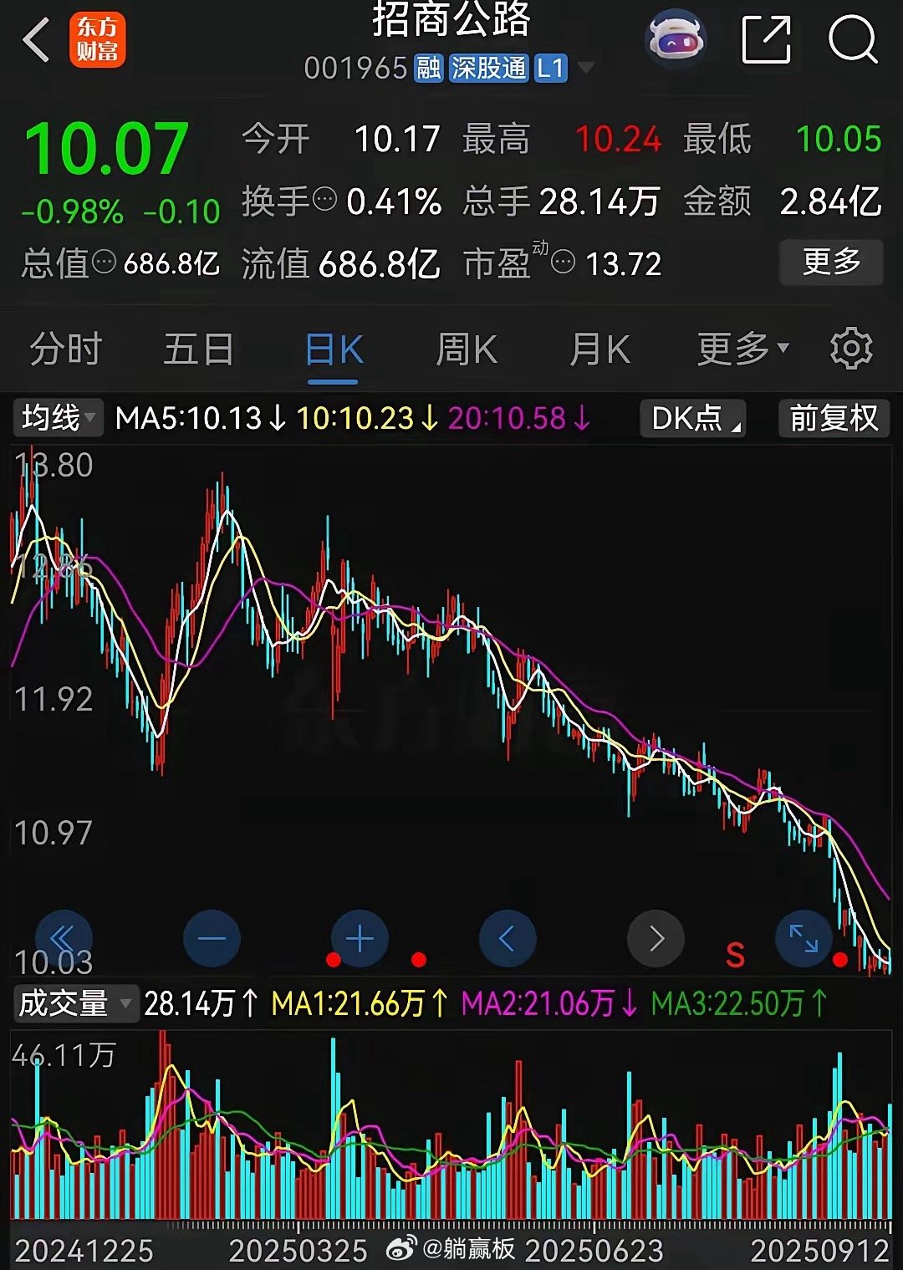Tap the MA5:10.13 legend
Screen dimensions: 903x1270
(200, 418)
